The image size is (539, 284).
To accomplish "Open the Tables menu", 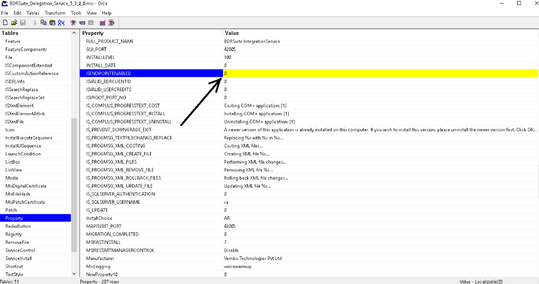I will click(x=33, y=13).
